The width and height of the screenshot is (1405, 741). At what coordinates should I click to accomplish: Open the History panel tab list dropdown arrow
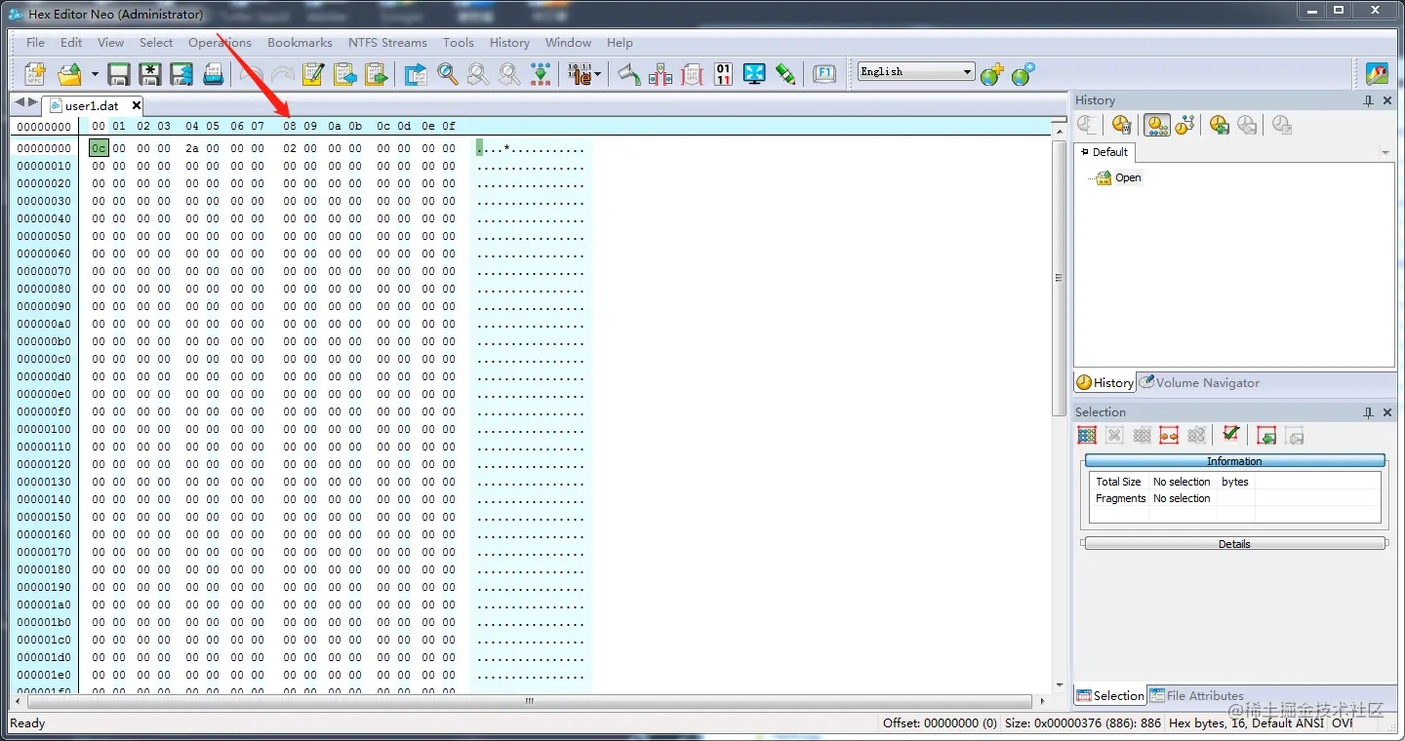pos(1385,153)
